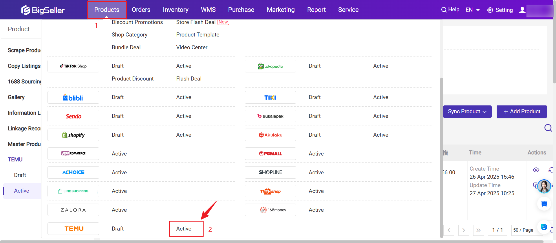Open TikTok Shop Product Discount link
The width and height of the screenshot is (556, 243).
click(x=133, y=79)
